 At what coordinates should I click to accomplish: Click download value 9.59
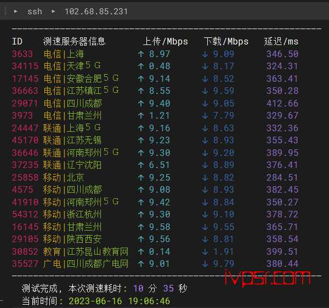224,91
